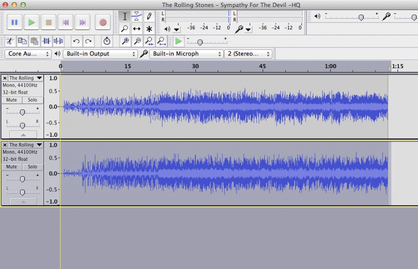Image resolution: width=418 pixels, height=269 pixels.
Task: Adjust the second track's gain slider
Action: 22,179
